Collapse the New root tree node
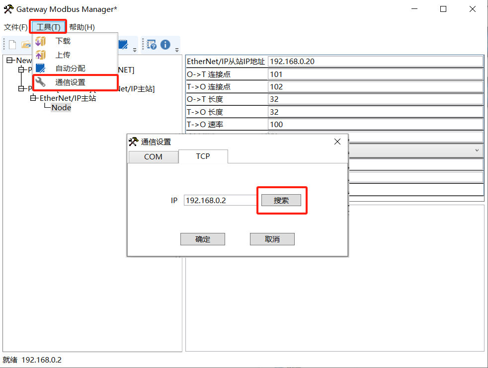This screenshot has width=488, height=368. (10, 61)
